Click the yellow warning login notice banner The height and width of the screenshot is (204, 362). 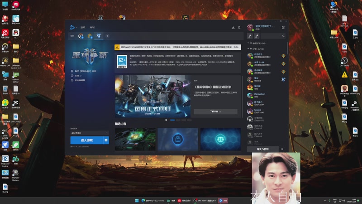pyautogui.click(x=178, y=47)
